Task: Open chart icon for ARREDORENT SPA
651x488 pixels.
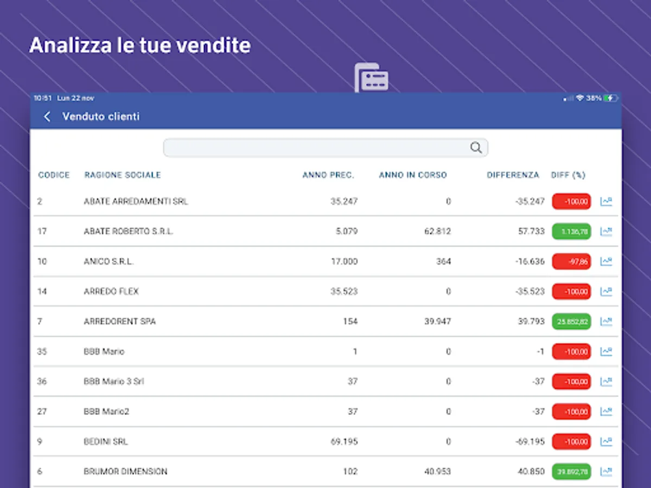Action: tap(606, 322)
